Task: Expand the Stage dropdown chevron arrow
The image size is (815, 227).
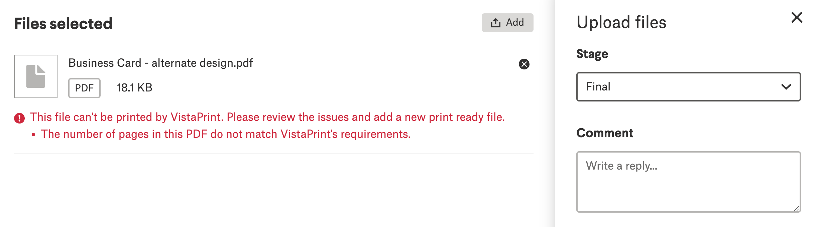Action: point(786,87)
